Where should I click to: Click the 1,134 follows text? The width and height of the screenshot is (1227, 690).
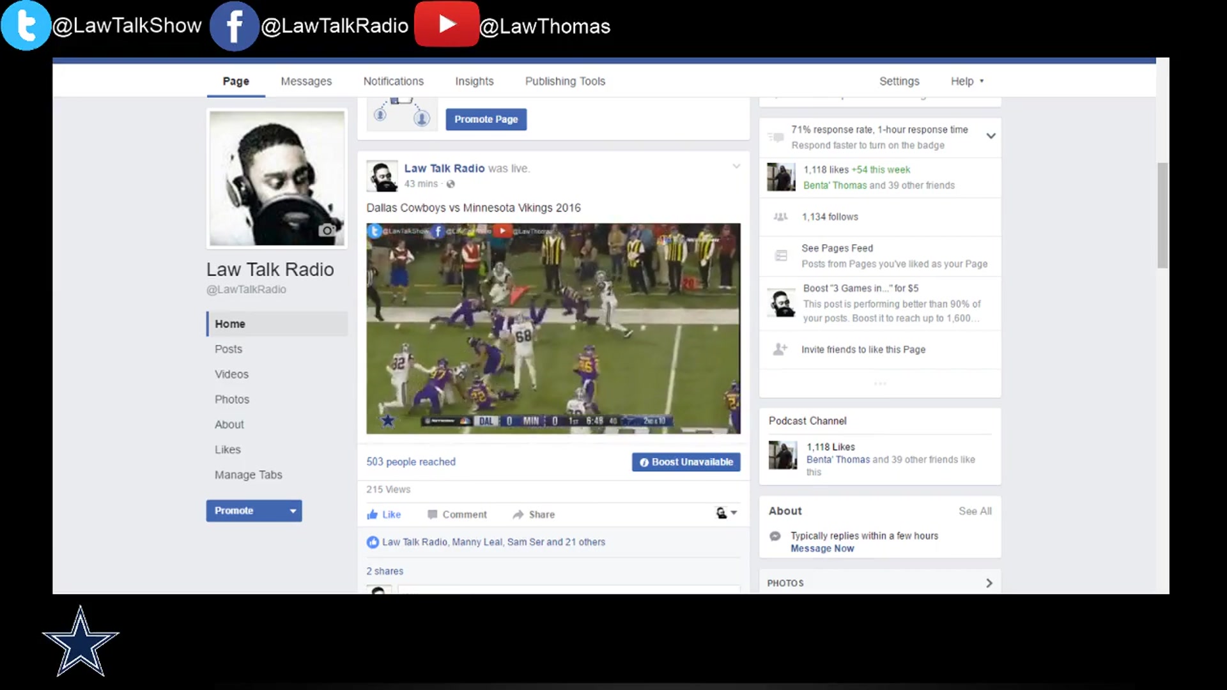pos(830,217)
